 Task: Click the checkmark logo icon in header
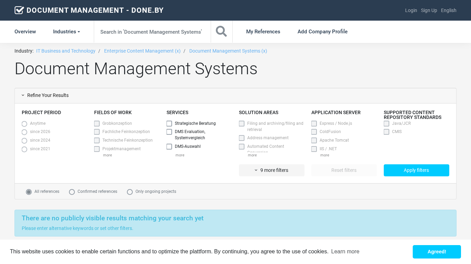[x=19, y=10]
